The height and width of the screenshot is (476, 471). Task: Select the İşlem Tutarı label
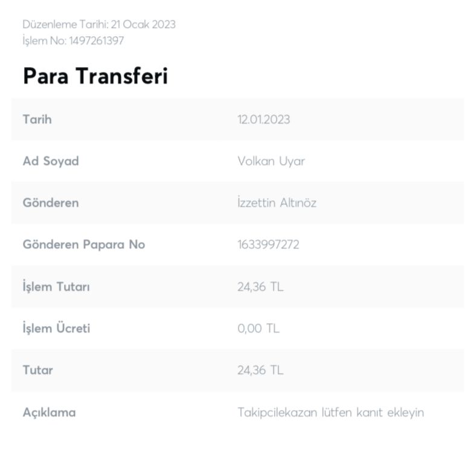(x=56, y=286)
